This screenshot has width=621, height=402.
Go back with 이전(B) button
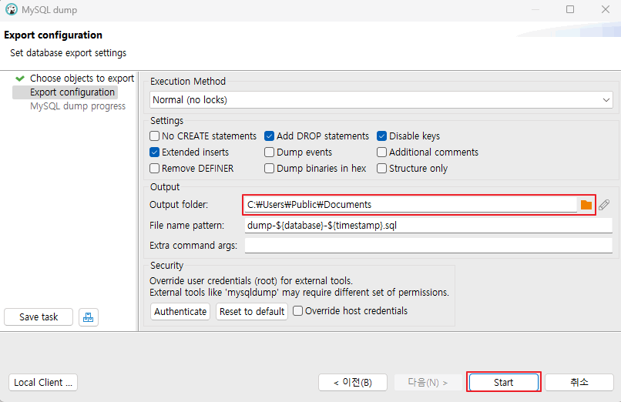pyautogui.click(x=352, y=383)
